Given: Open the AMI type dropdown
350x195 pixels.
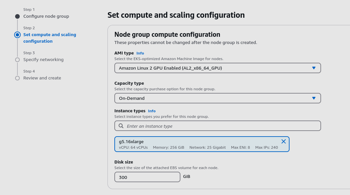Looking at the screenshot, I should [218, 68].
